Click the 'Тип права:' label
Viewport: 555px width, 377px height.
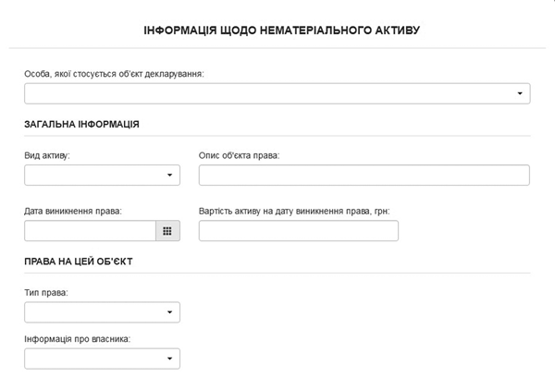pos(46,292)
